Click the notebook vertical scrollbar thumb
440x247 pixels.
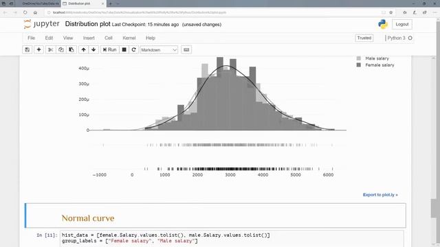434,208
